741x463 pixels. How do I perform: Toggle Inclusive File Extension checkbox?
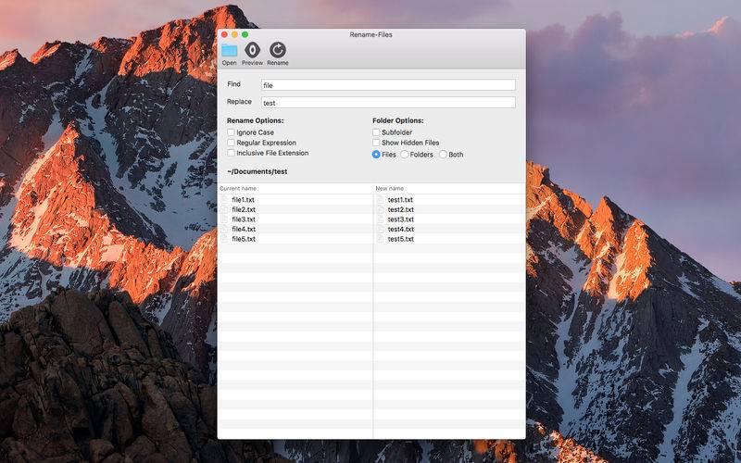(x=231, y=153)
